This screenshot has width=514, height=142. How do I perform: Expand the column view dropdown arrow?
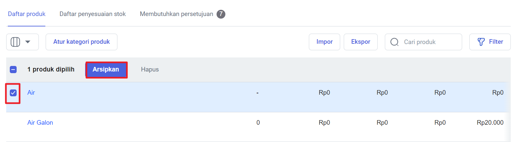(28, 42)
